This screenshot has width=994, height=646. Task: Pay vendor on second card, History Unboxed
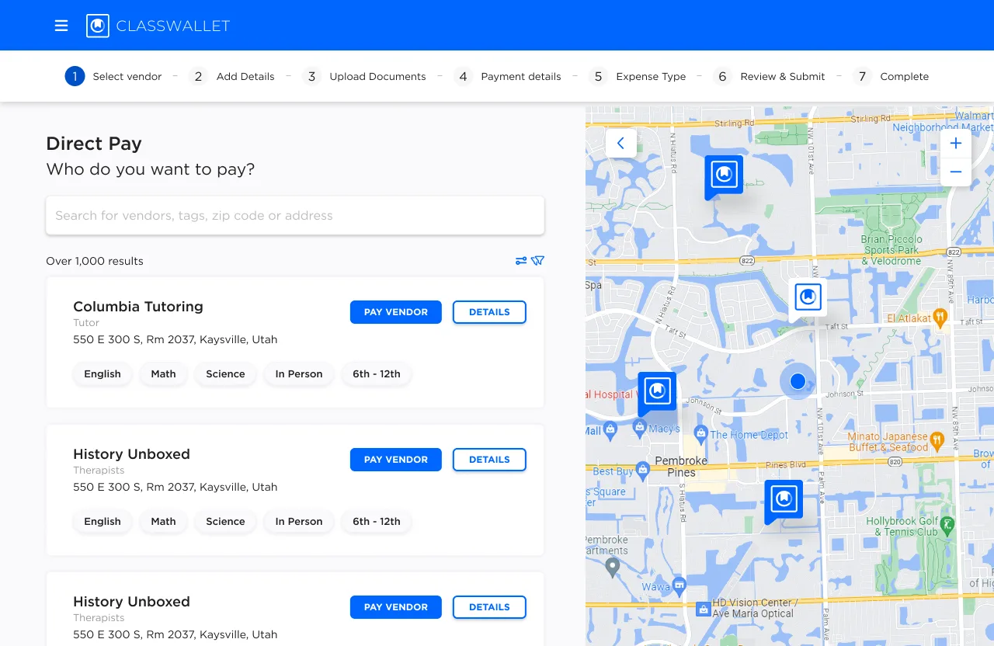[x=396, y=460]
